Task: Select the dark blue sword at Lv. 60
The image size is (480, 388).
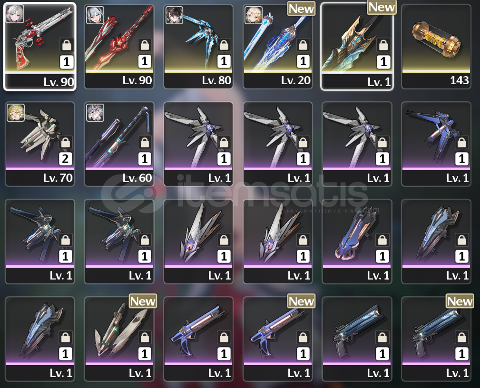Action: (x=119, y=144)
